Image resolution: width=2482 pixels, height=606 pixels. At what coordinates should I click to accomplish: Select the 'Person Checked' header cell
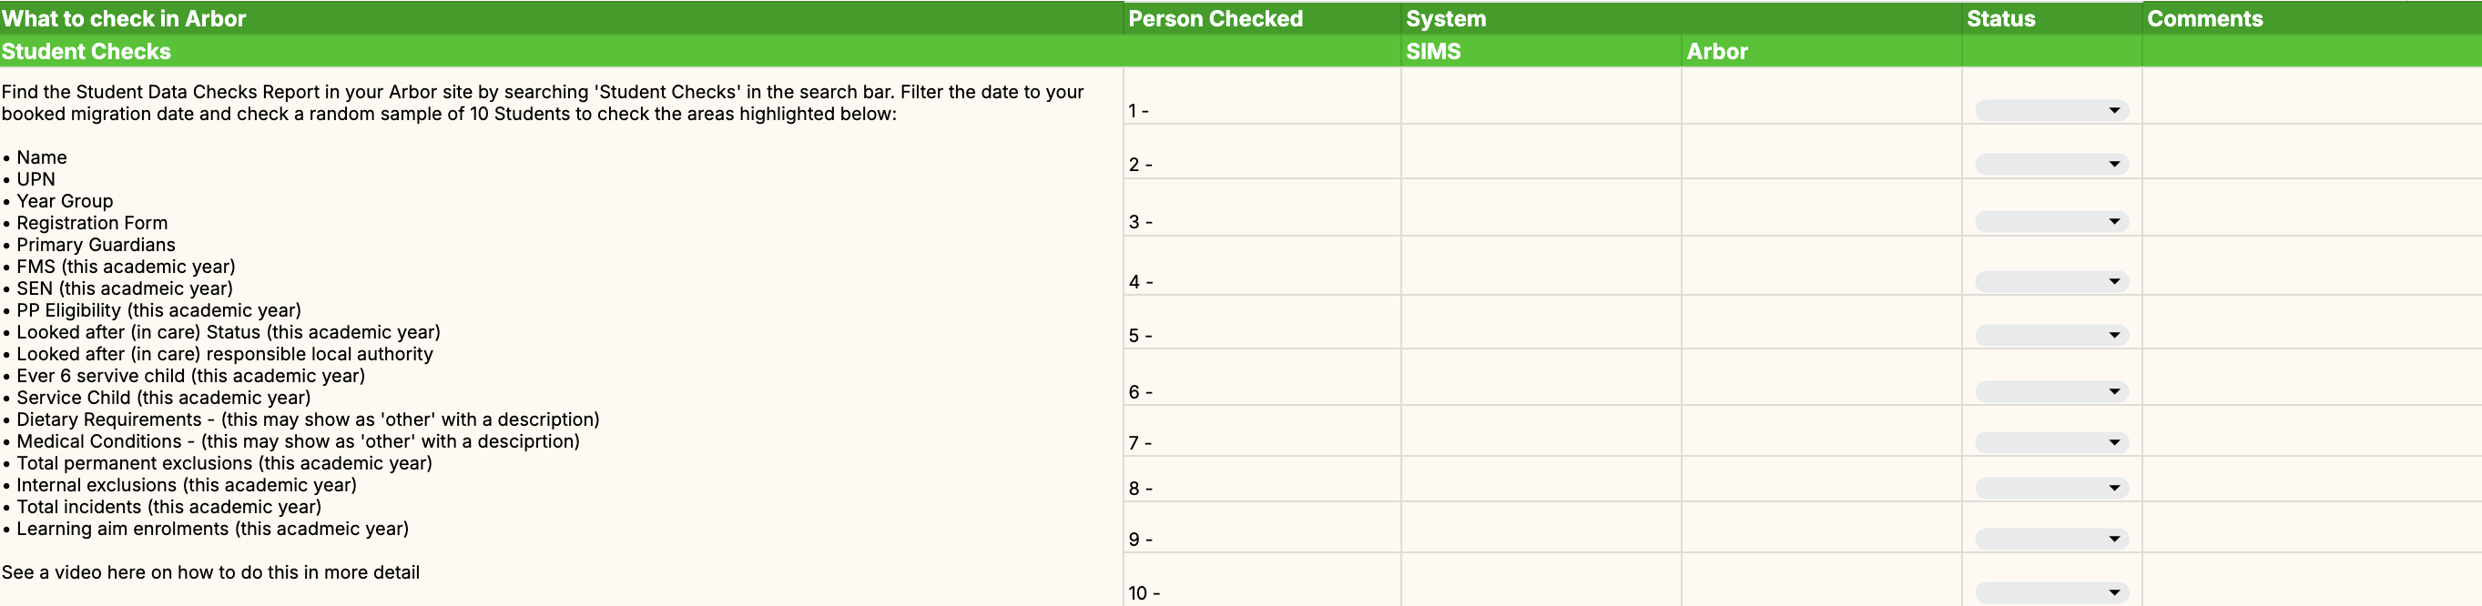[1215, 18]
